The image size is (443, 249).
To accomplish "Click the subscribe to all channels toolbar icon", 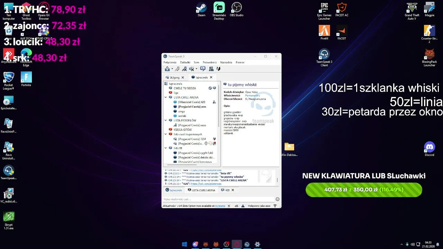I will (203, 68).
